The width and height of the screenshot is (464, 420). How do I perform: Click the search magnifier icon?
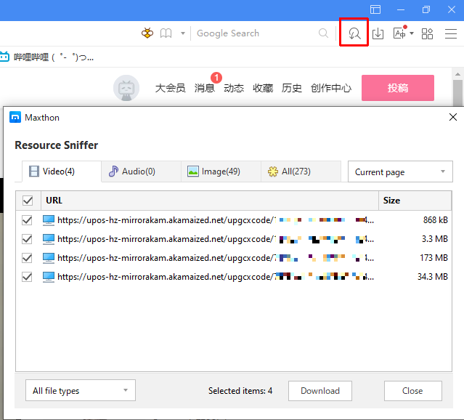click(x=323, y=33)
